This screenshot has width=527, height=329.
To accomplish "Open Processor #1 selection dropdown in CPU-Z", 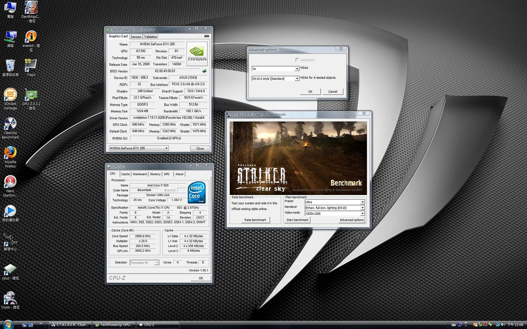I will [x=144, y=262].
